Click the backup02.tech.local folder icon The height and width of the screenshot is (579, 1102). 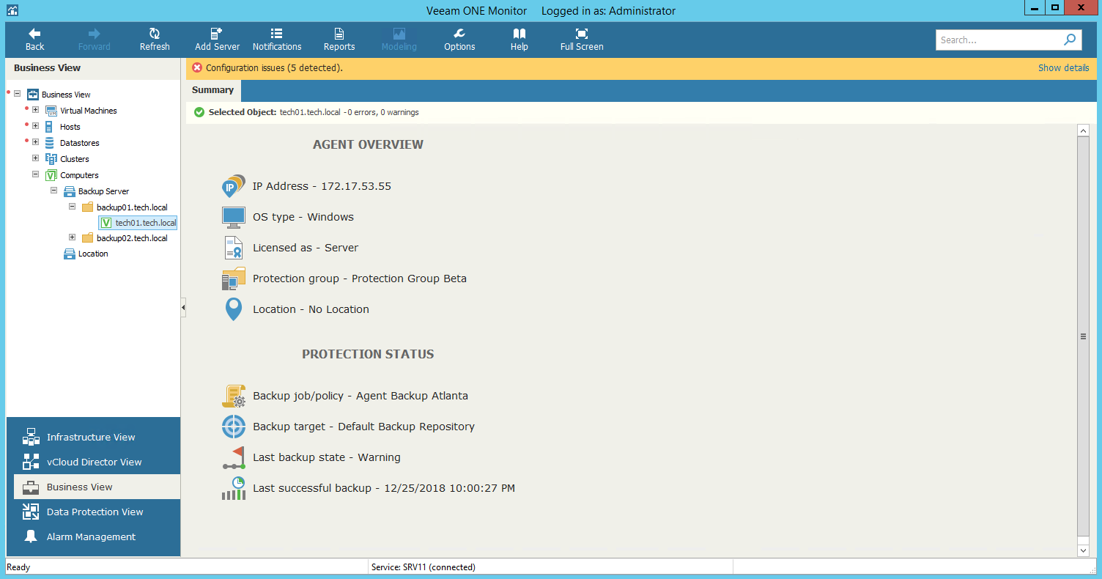click(x=88, y=238)
